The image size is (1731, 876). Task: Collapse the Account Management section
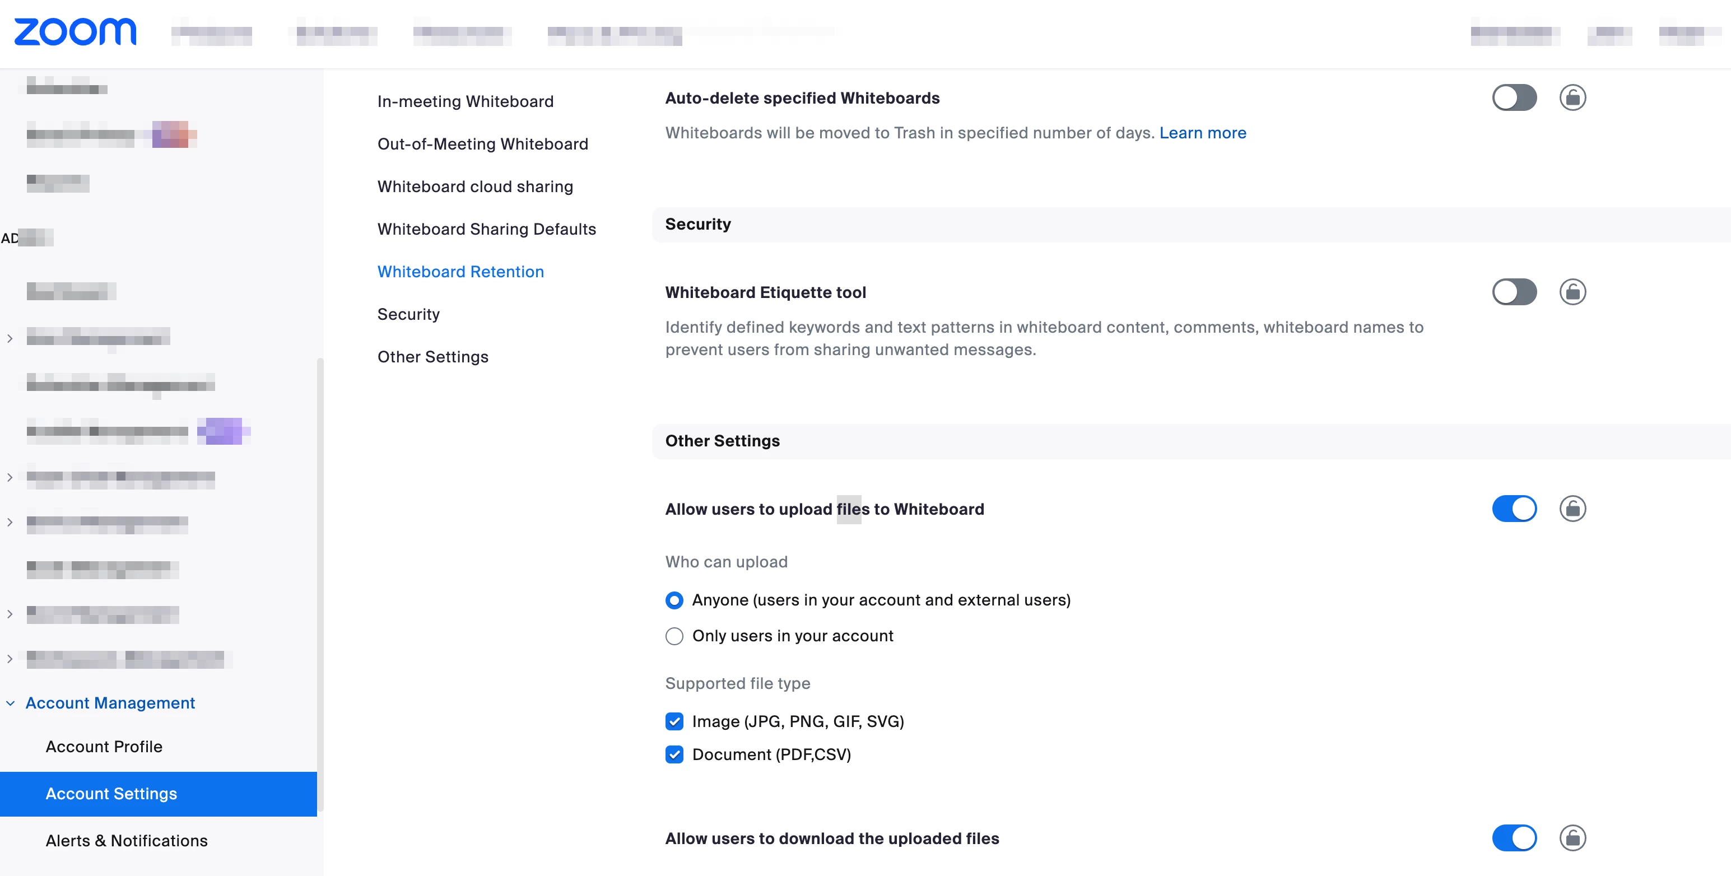point(11,703)
